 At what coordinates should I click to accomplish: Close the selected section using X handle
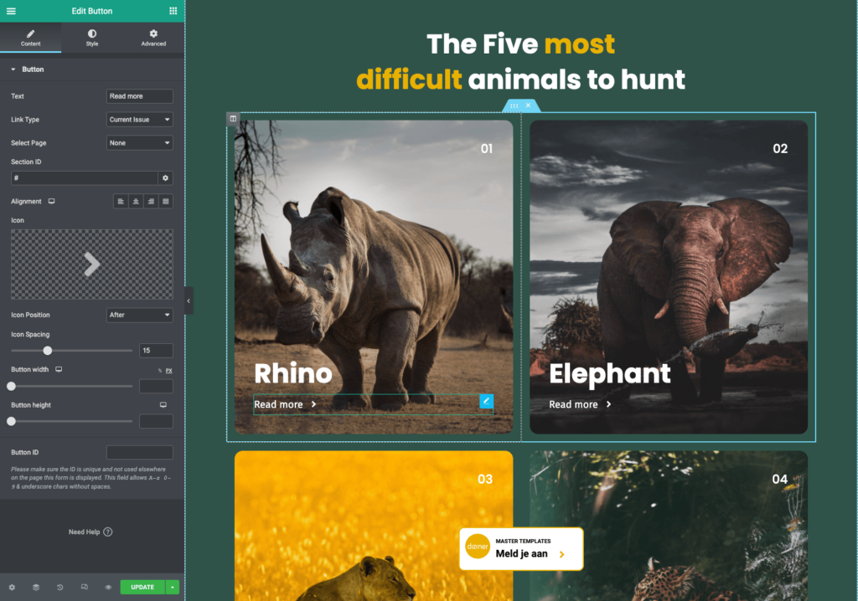pyautogui.click(x=528, y=105)
